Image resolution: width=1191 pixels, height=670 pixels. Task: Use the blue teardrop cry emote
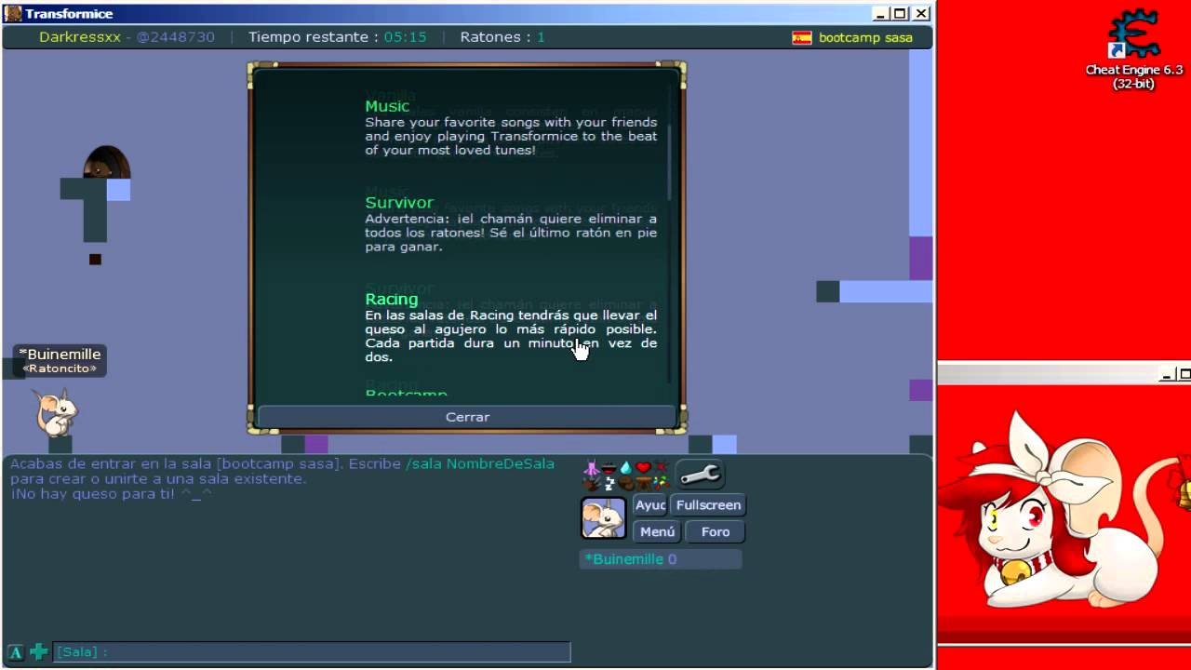point(626,468)
